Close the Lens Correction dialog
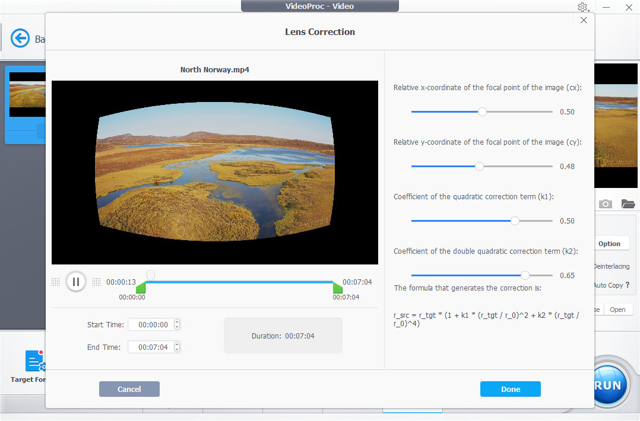Screen dimensions: 640x421 584,20
